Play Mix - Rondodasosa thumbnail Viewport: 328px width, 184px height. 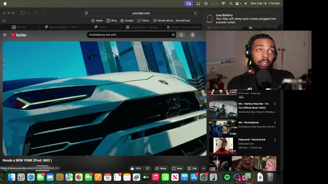click(x=223, y=128)
